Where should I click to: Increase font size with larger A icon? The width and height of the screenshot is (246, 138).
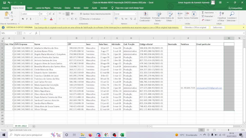[50, 14]
